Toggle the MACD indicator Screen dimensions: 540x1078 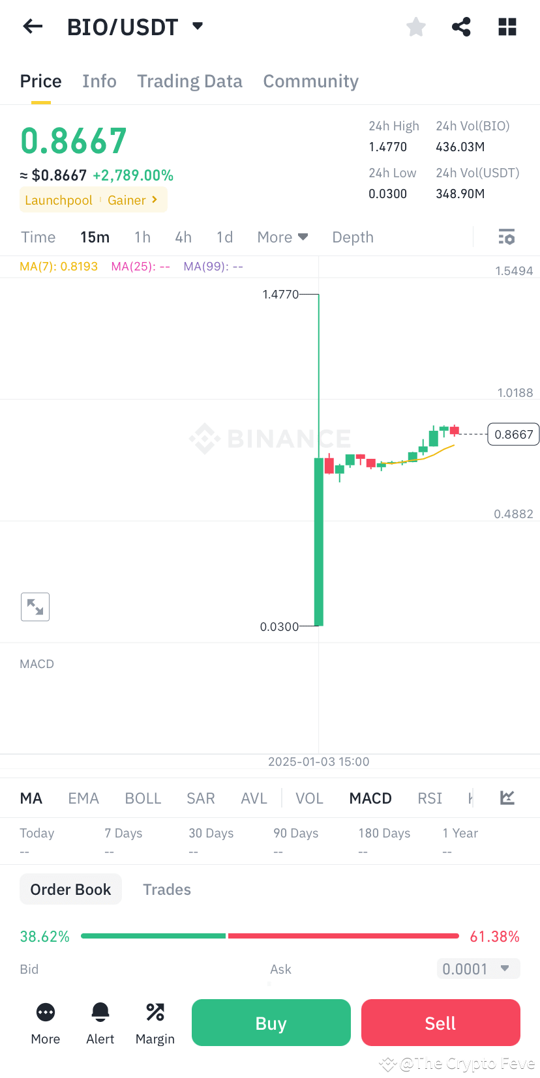point(370,798)
